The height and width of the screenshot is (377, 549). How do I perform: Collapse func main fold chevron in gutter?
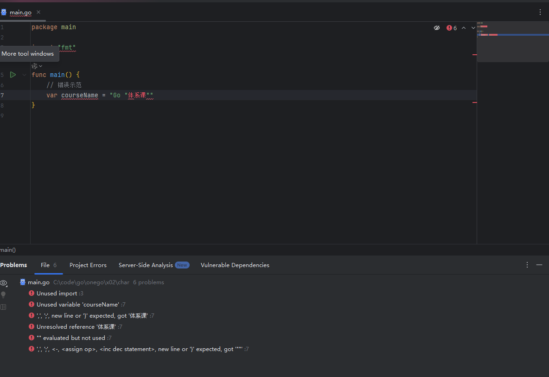pyautogui.click(x=24, y=75)
